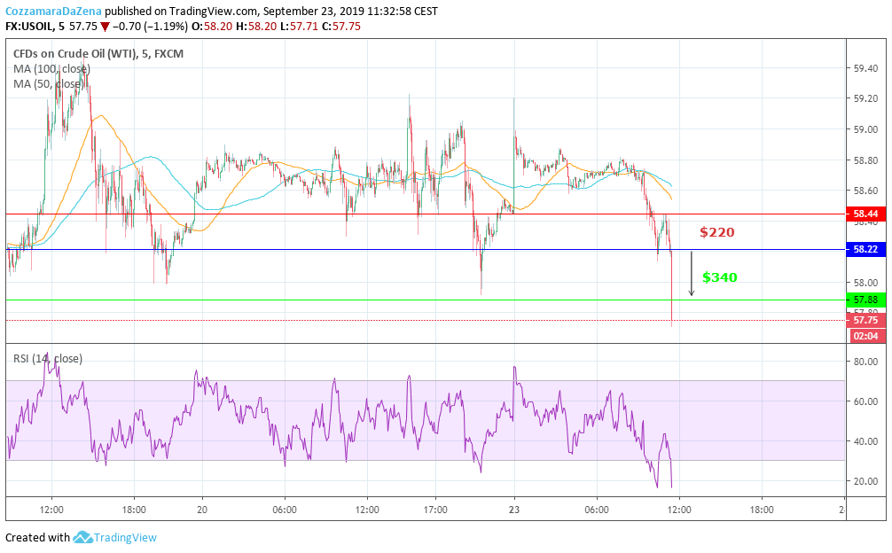Click the FX:USOIL symbol header text

pos(30,27)
